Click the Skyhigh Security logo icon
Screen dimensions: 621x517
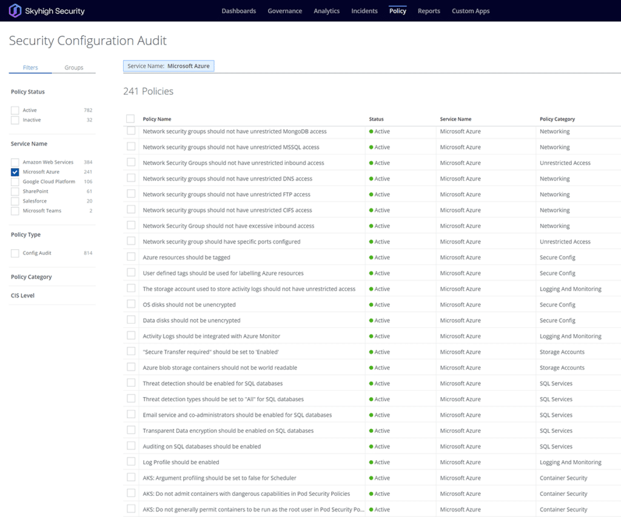[15, 11]
